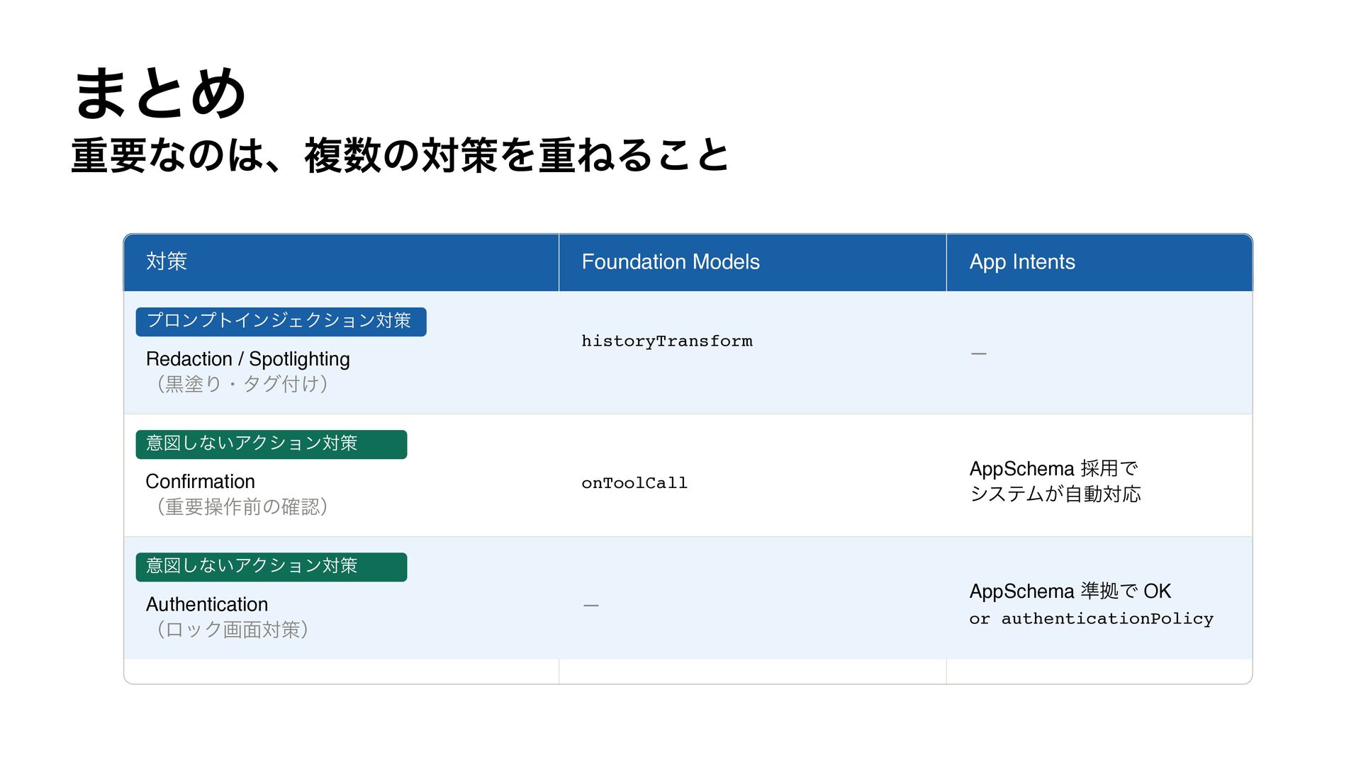Click AppSchema 採用でシステムが自動対応 text
The image size is (1361, 765).
pos(1055,481)
